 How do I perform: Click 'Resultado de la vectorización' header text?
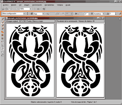click(x=67, y=21)
